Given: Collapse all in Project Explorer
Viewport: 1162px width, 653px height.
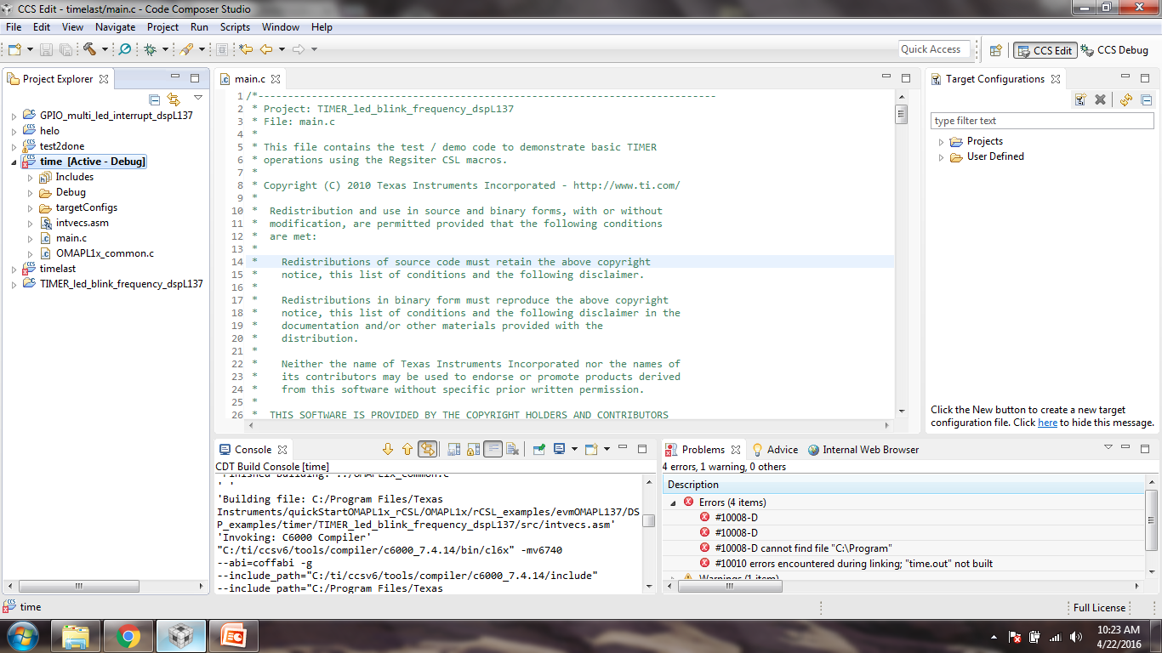Looking at the screenshot, I should [155, 99].
